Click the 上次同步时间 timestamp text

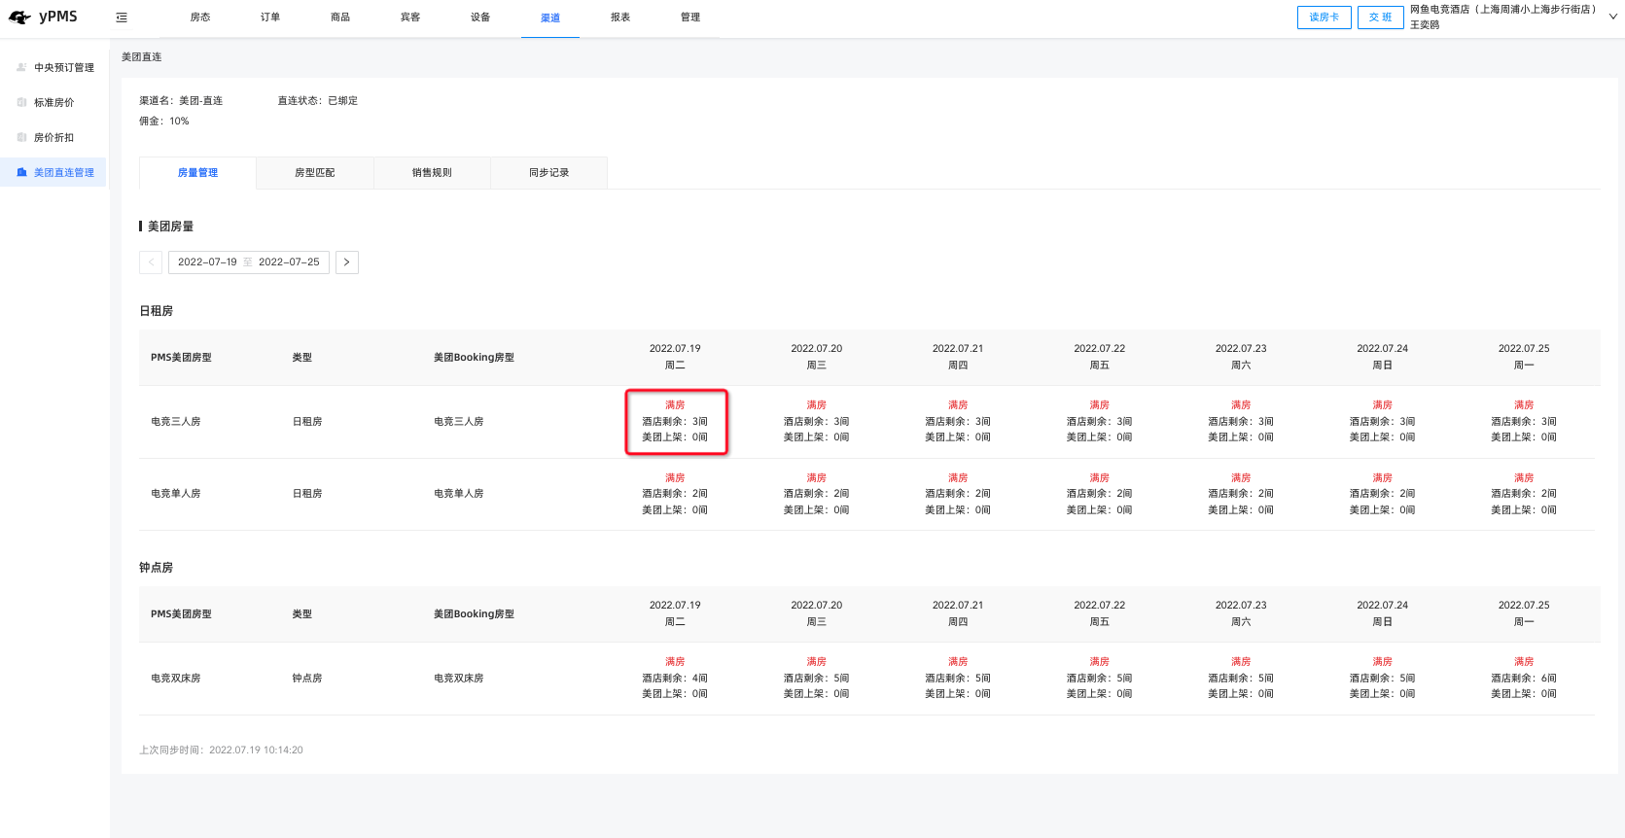[x=221, y=751]
